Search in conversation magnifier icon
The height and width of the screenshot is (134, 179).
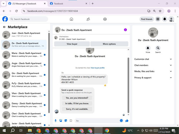pos(158,48)
